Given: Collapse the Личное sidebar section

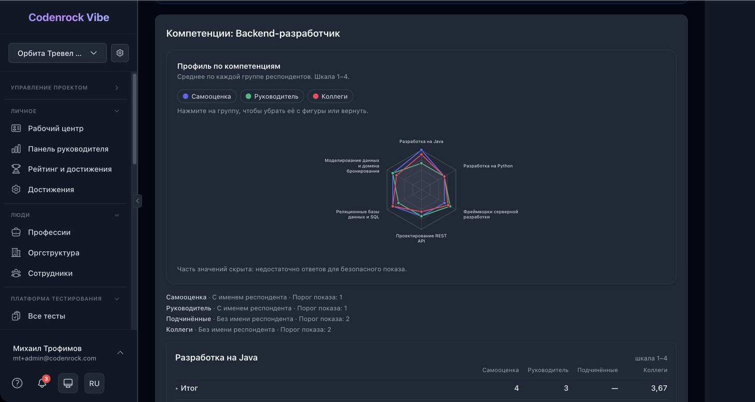Looking at the screenshot, I should [65, 111].
